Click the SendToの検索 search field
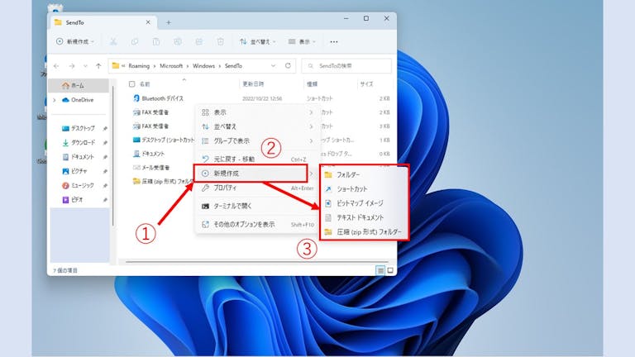The width and height of the screenshot is (635, 357). (346, 66)
